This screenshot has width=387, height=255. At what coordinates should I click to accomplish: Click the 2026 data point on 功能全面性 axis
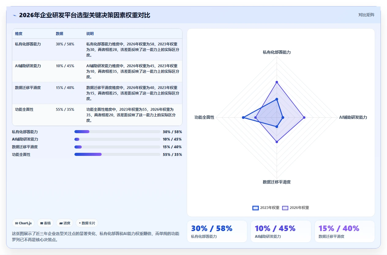(x=255, y=118)
